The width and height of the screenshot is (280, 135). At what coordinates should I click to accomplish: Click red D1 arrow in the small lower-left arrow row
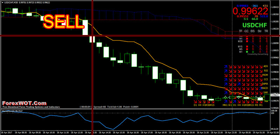coord(195,102)
